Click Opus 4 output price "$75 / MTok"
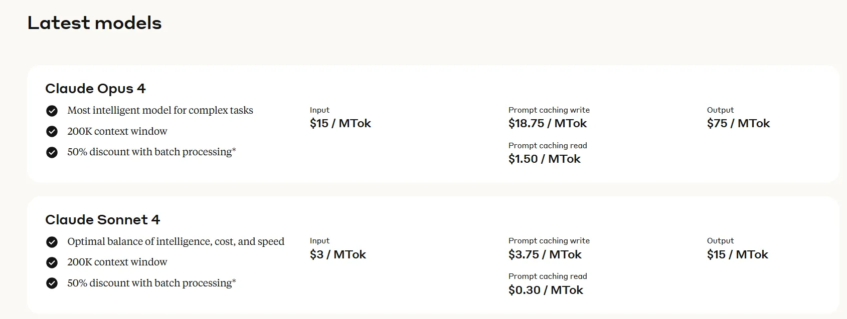This screenshot has width=847, height=319. (x=738, y=124)
